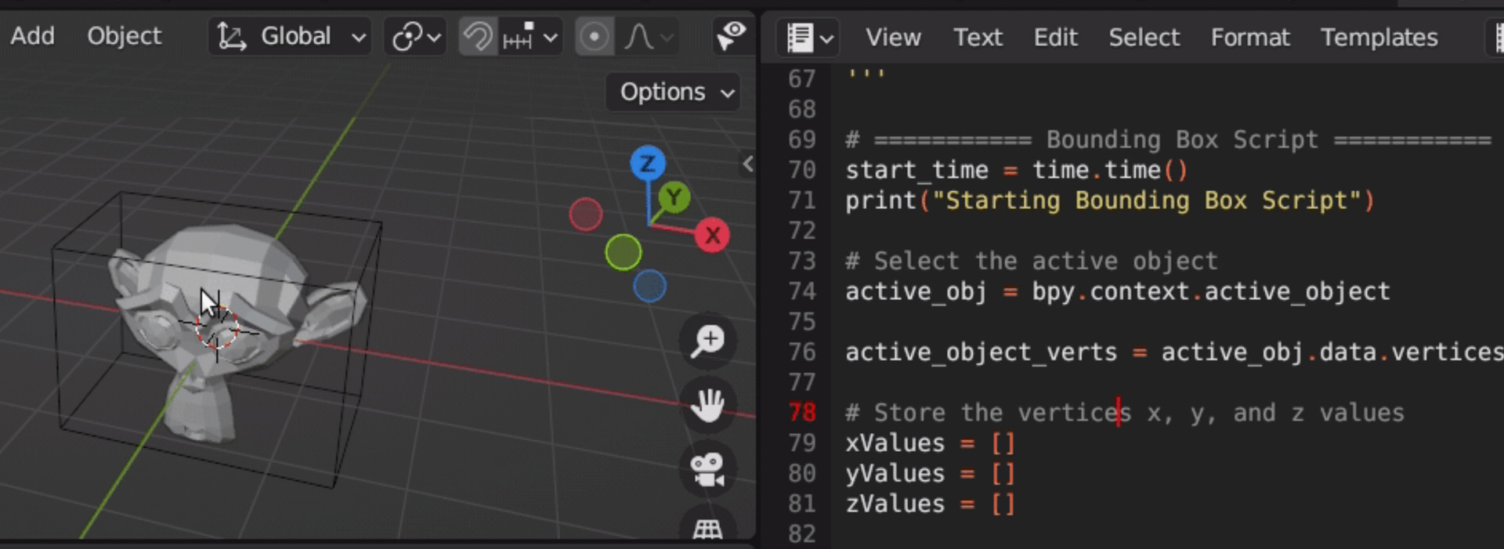The image size is (1504, 549).
Task: Toggle proportional editing button
Action: tap(595, 37)
